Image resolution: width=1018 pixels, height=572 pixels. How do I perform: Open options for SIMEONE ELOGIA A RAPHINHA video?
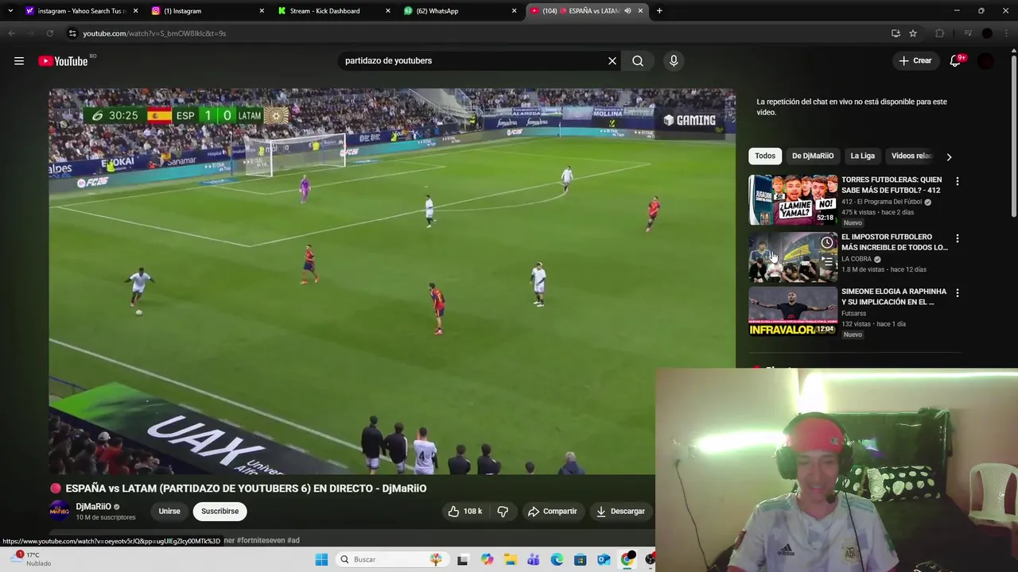958,293
